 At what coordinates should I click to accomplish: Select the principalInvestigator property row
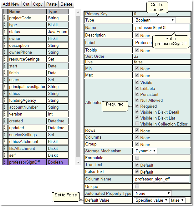tap(28, 87)
